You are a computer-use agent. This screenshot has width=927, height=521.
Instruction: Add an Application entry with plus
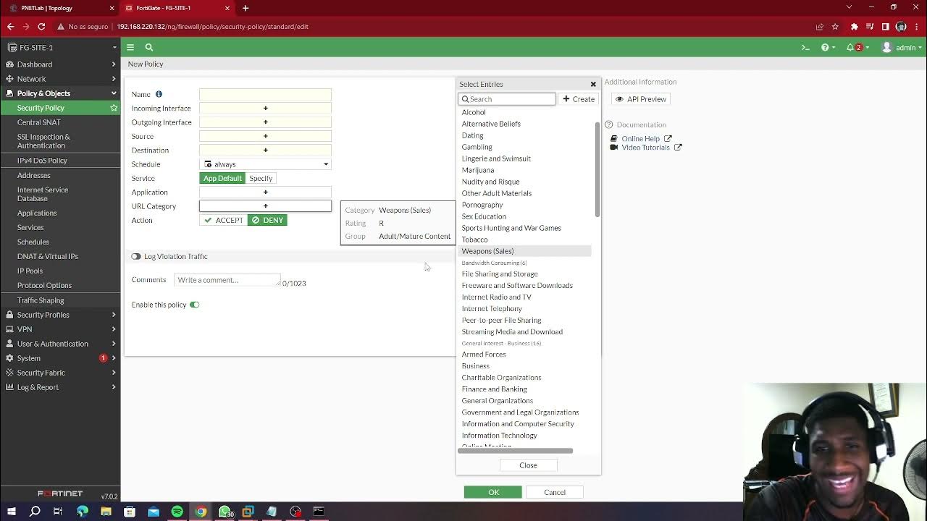point(265,192)
